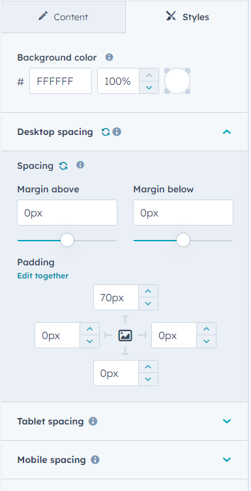Click the info icon next to Desktop spacing
This screenshot has width=251, height=491.
point(117,132)
